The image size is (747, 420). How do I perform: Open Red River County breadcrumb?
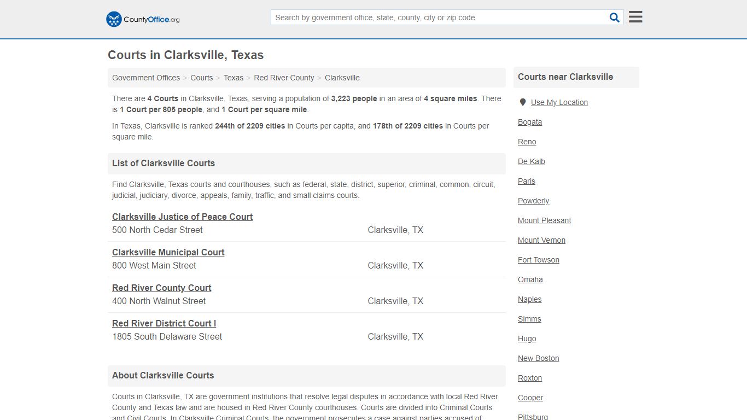(284, 78)
